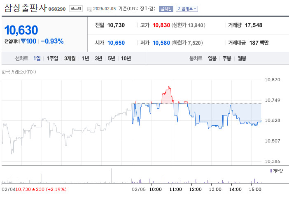Viewport: 289px width, 202px height.
Task: Click the 저가 value 10,580
Action: click(x=161, y=43)
